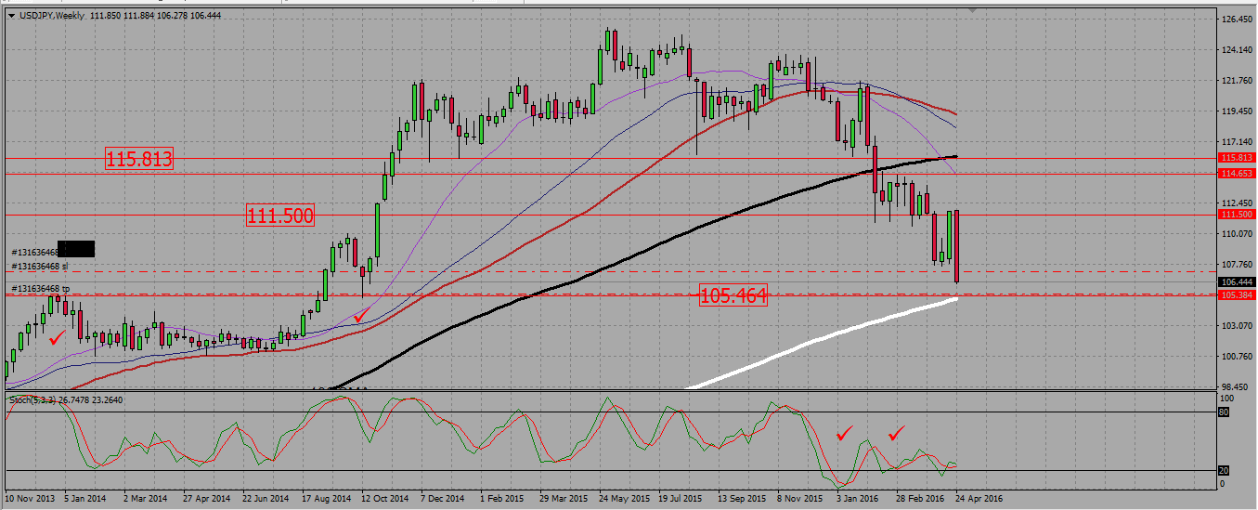This screenshot has height=510, width=1258.
Task: Click the #131636468 tp order label
Action: point(41,289)
